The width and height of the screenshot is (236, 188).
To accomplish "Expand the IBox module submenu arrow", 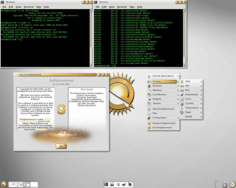I will coord(201,90).
